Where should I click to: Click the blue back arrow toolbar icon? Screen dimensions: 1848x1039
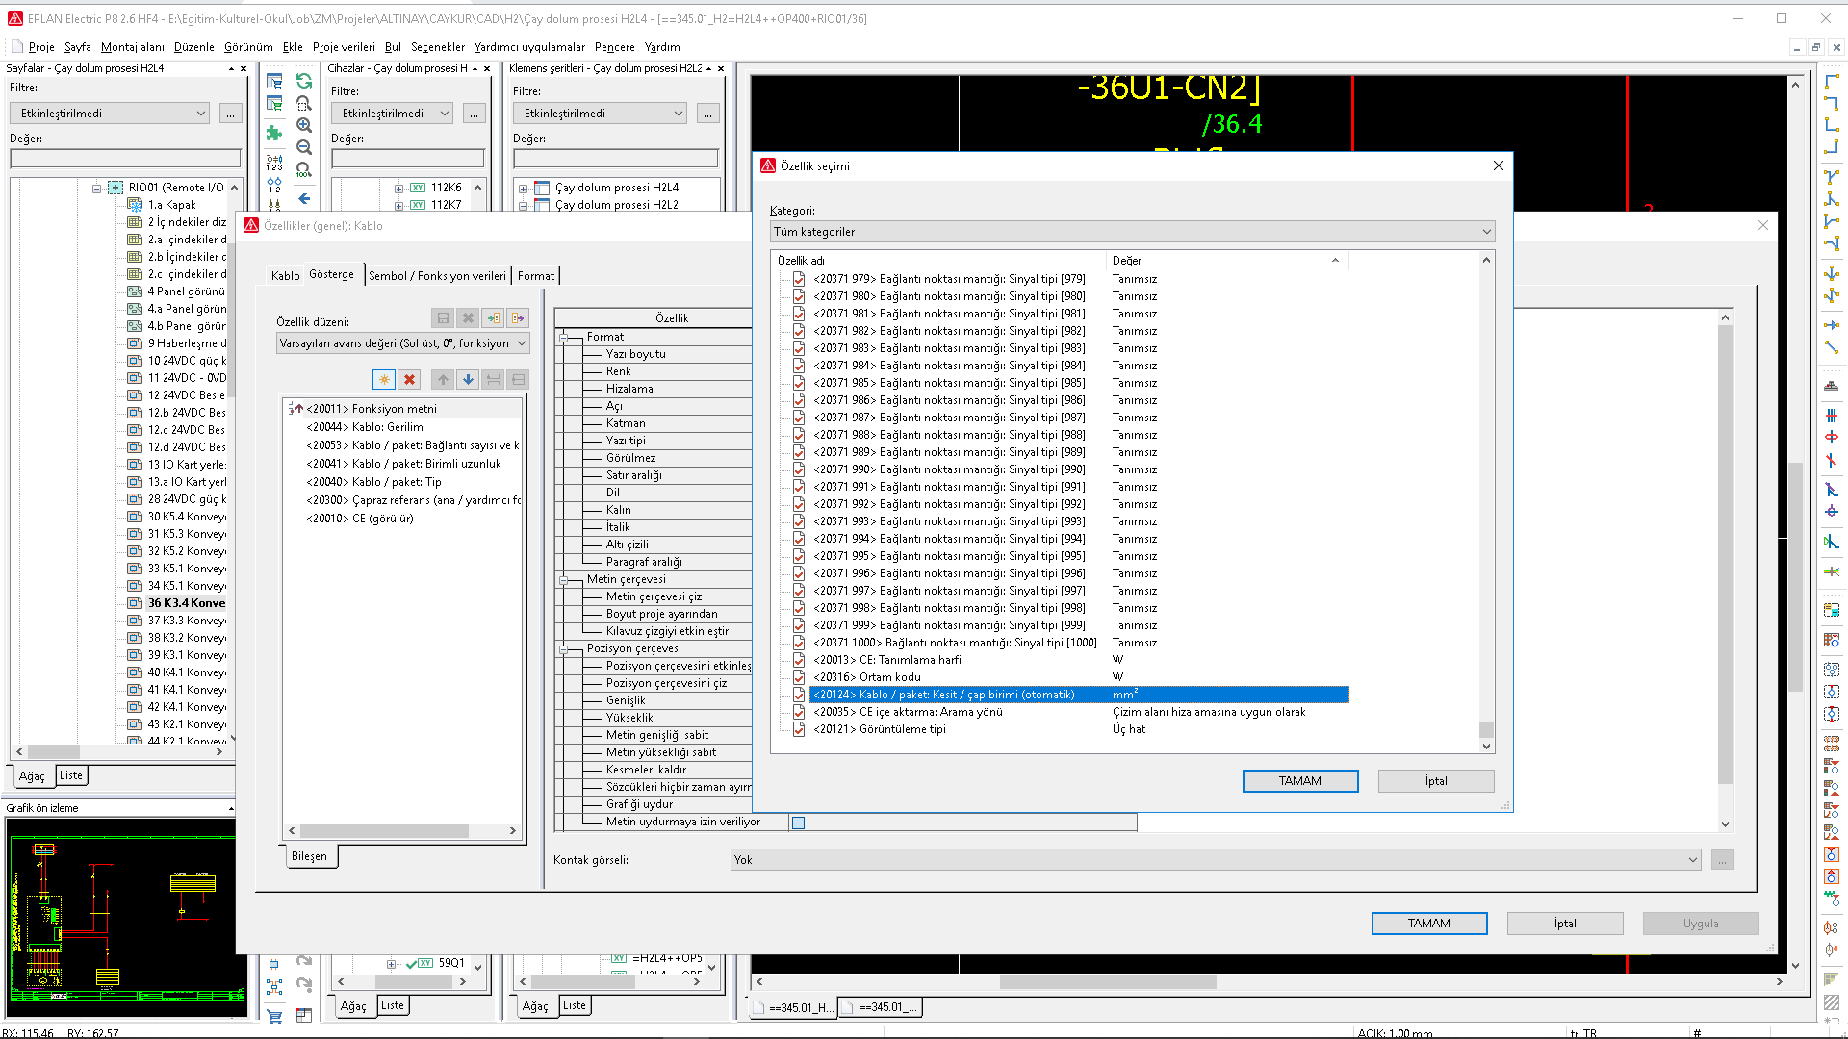coord(304,198)
